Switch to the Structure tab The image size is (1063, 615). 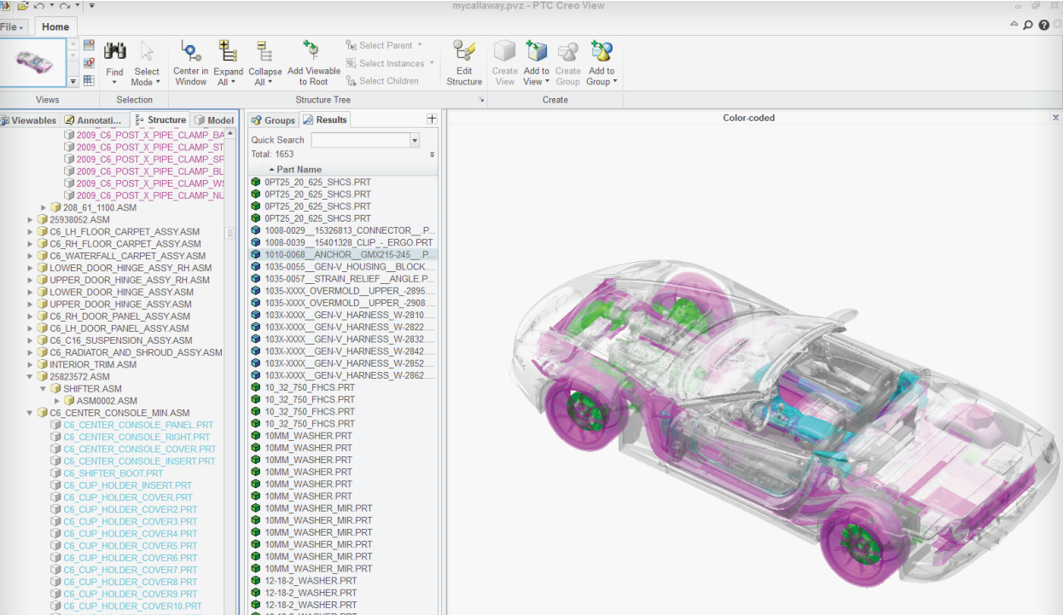(x=161, y=120)
